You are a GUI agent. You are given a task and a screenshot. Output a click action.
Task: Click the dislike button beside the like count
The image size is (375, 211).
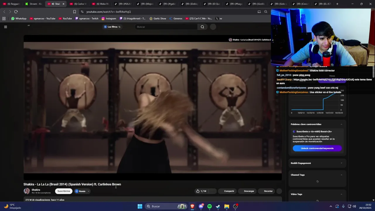pyautogui.click(x=213, y=191)
